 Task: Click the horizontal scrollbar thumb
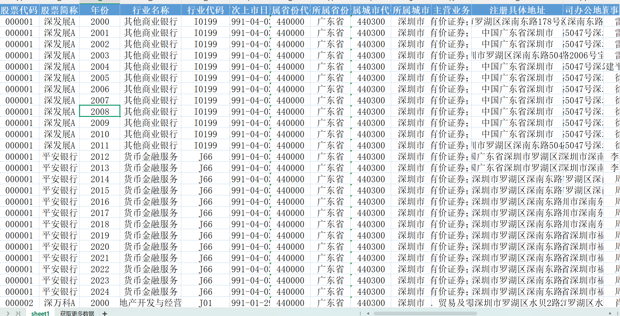425,313
